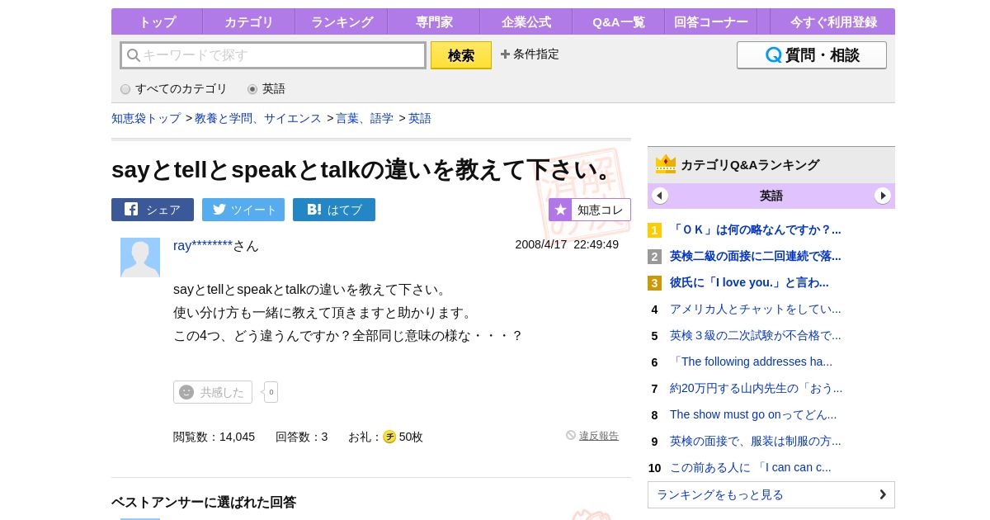Open rank 6 The following addresses question

click(x=751, y=362)
